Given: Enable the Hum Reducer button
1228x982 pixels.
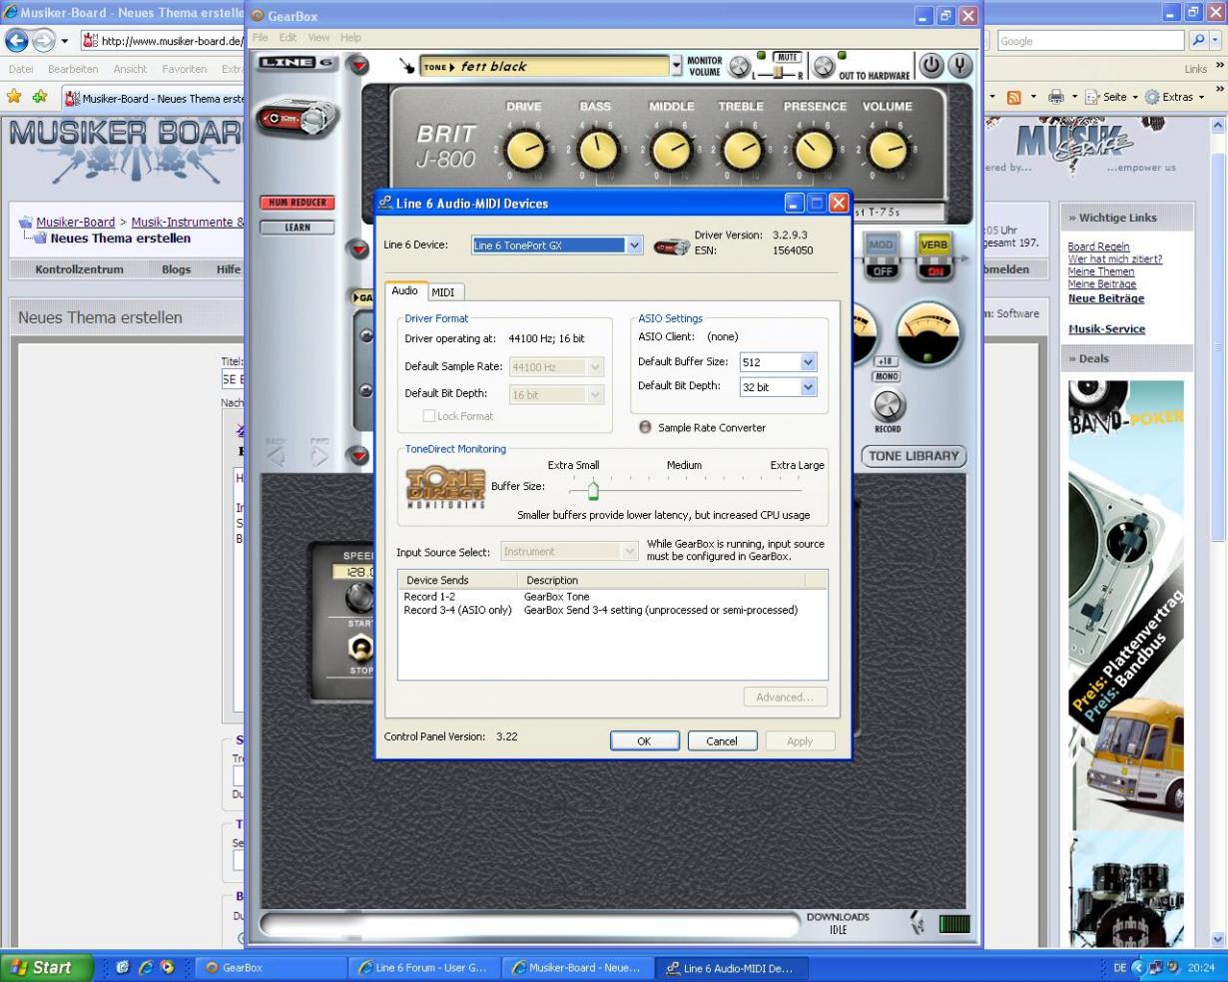Looking at the screenshot, I should click(x=298, y=203).
